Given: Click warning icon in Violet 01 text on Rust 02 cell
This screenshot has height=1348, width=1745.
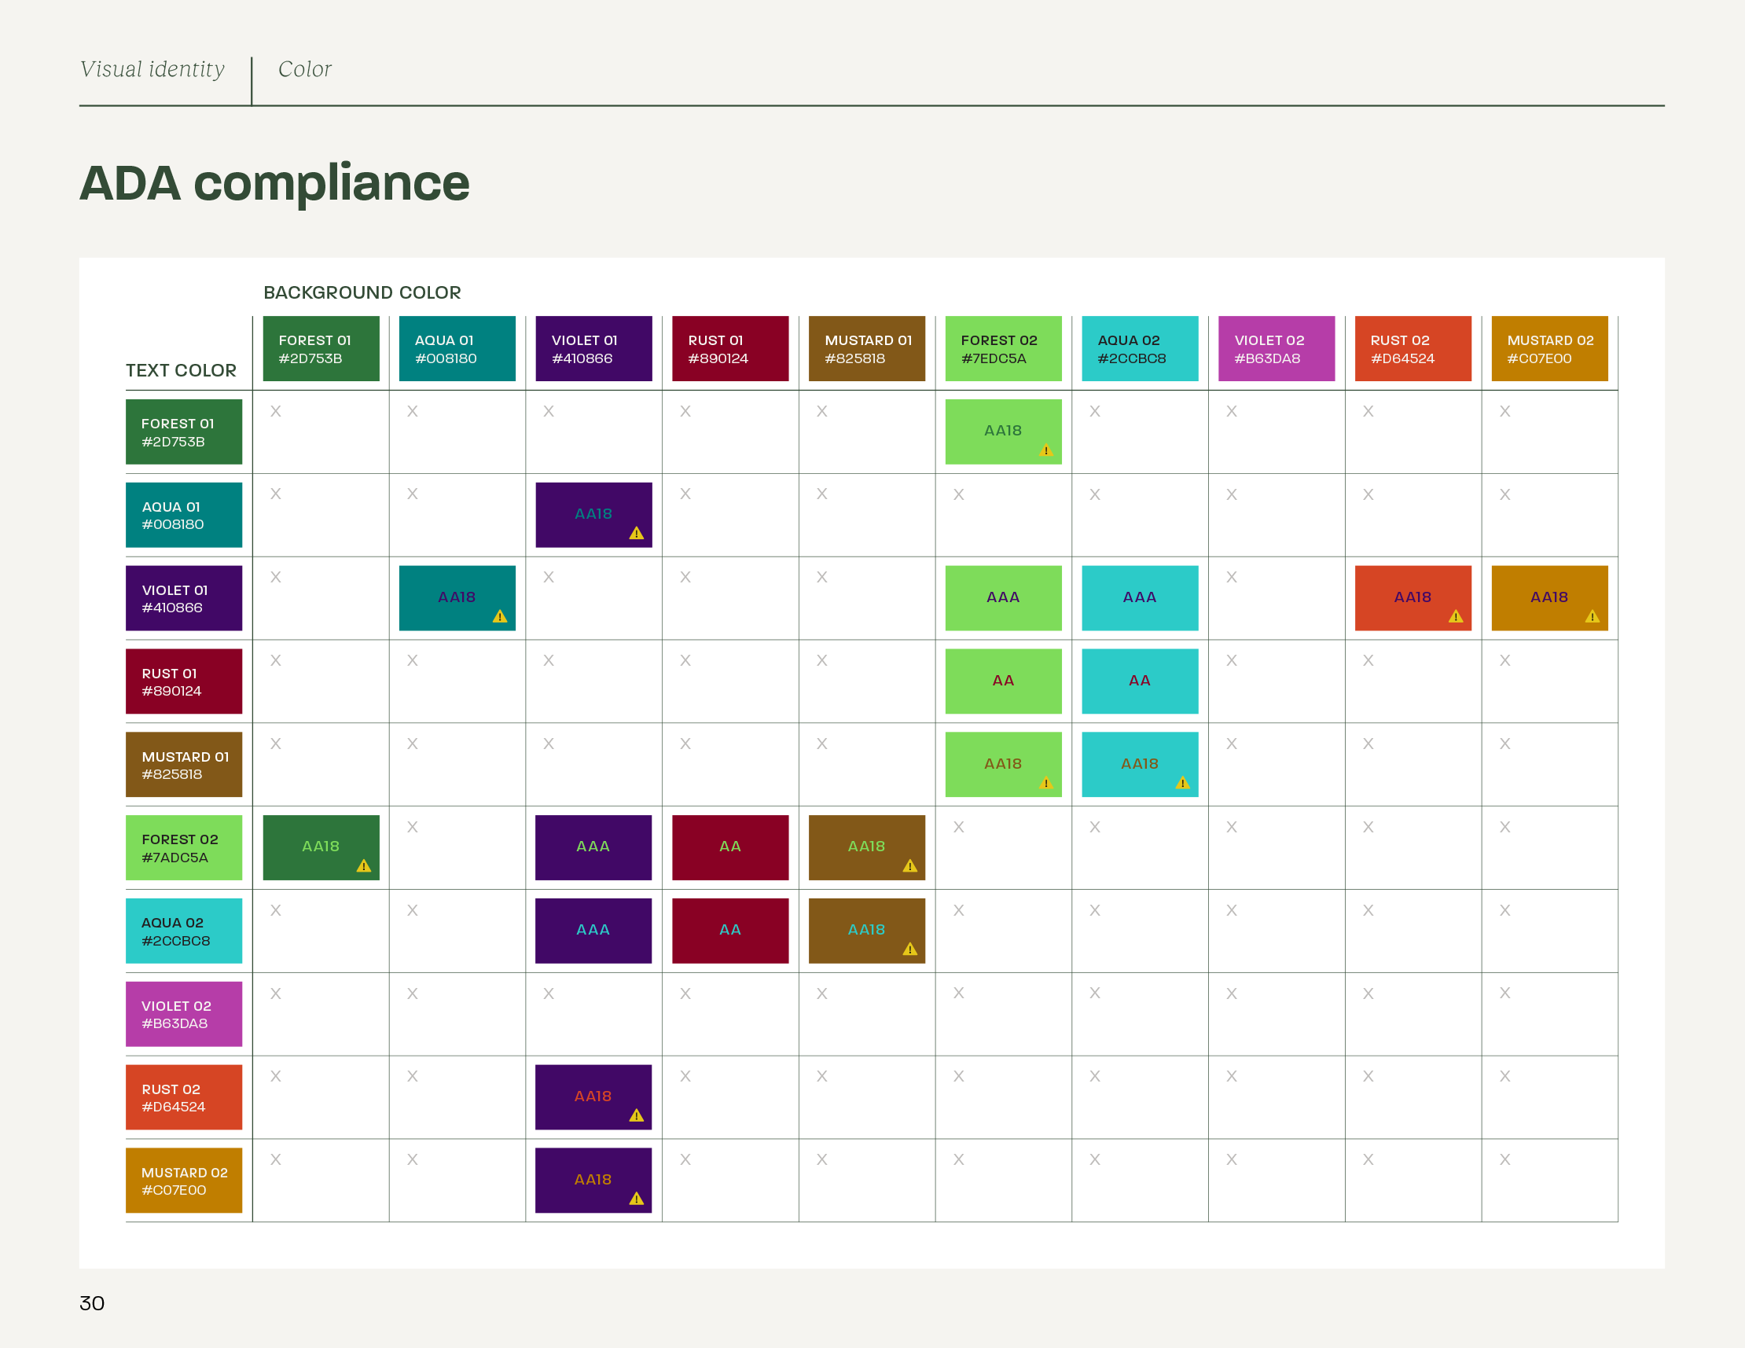Looking at the screenshot, I should pos(1456,617).
